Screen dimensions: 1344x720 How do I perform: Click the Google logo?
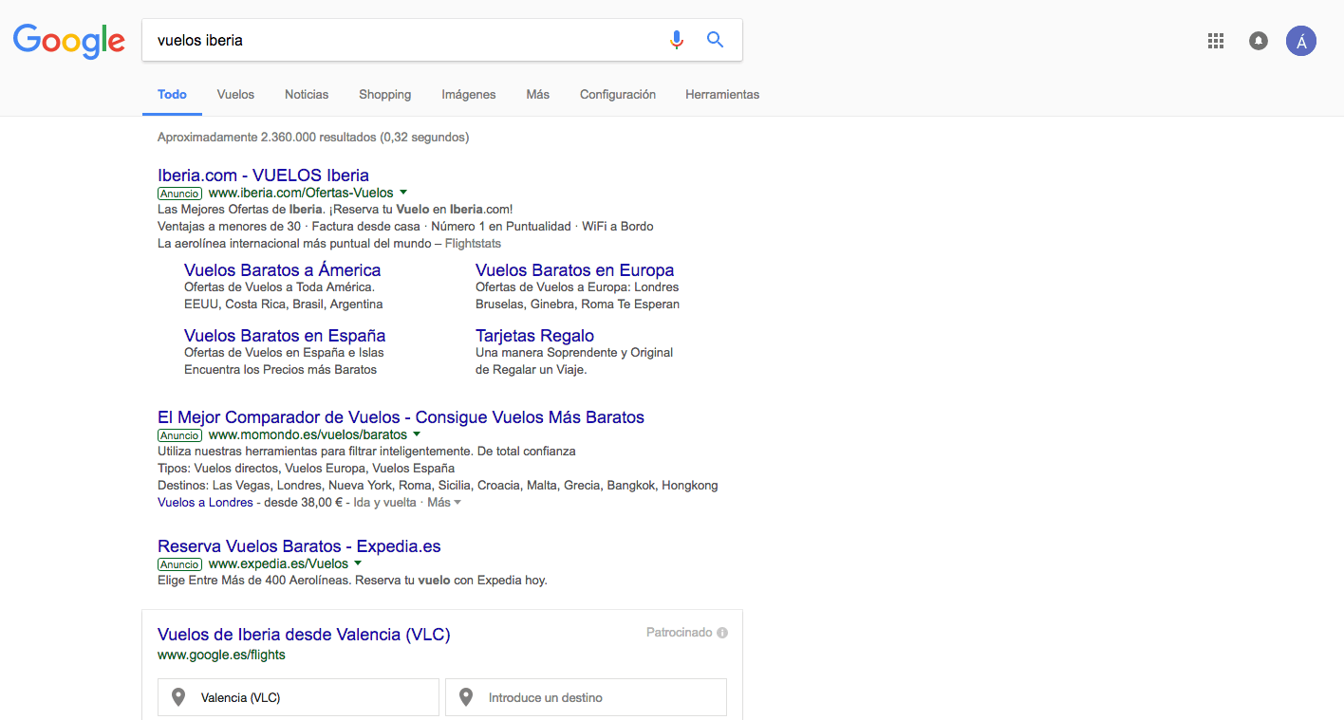click(68, 41)
